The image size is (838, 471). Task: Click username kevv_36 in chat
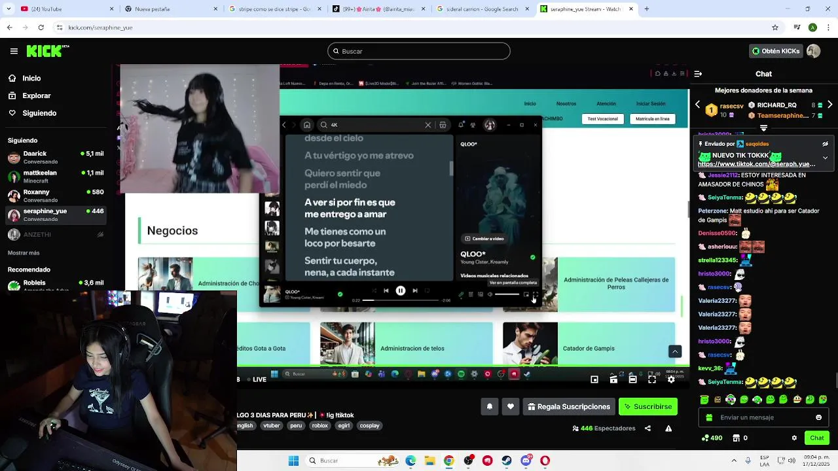pos(710,368)
